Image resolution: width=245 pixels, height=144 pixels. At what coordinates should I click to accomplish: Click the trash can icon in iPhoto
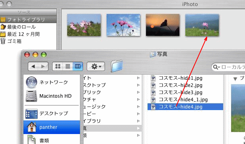point(3,41)
